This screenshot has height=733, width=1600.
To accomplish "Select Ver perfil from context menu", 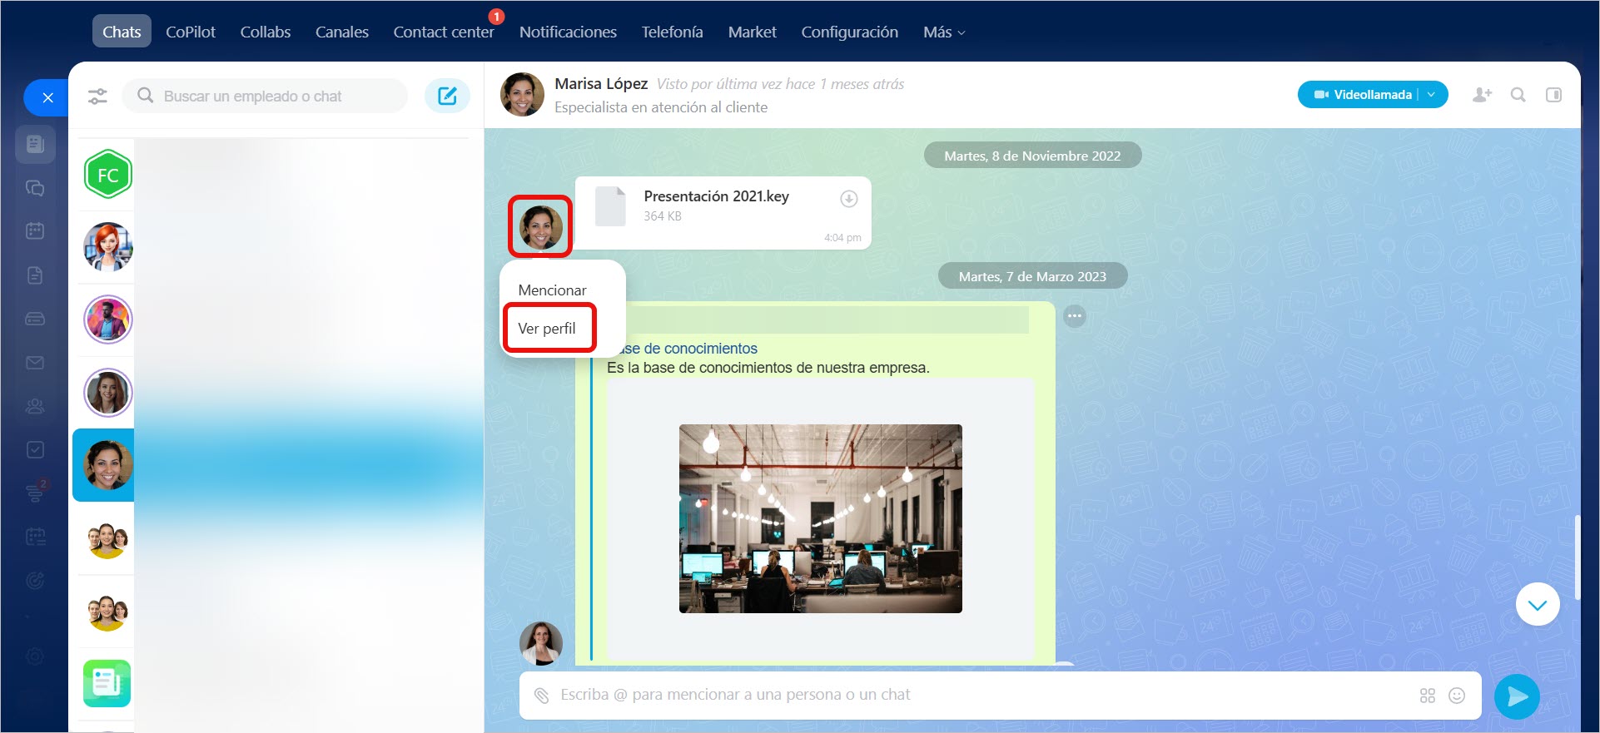I will (x=547, y=329).
